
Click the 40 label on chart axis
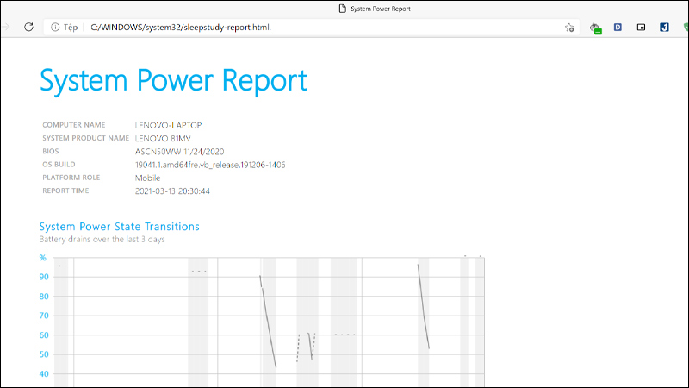44,374
